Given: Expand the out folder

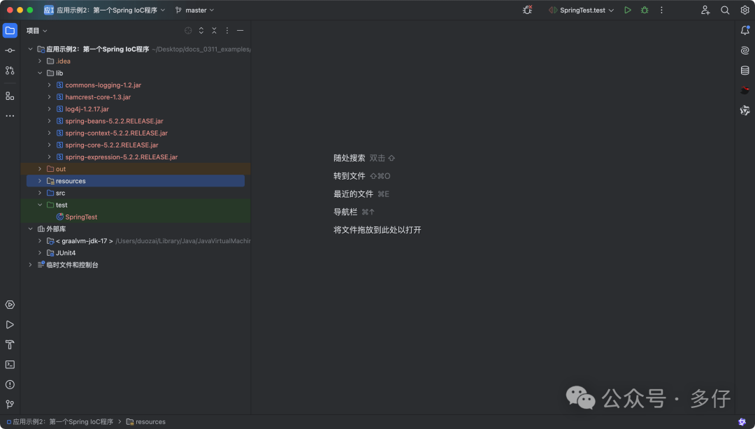Looking at the screenshot, I should point(40,169).
